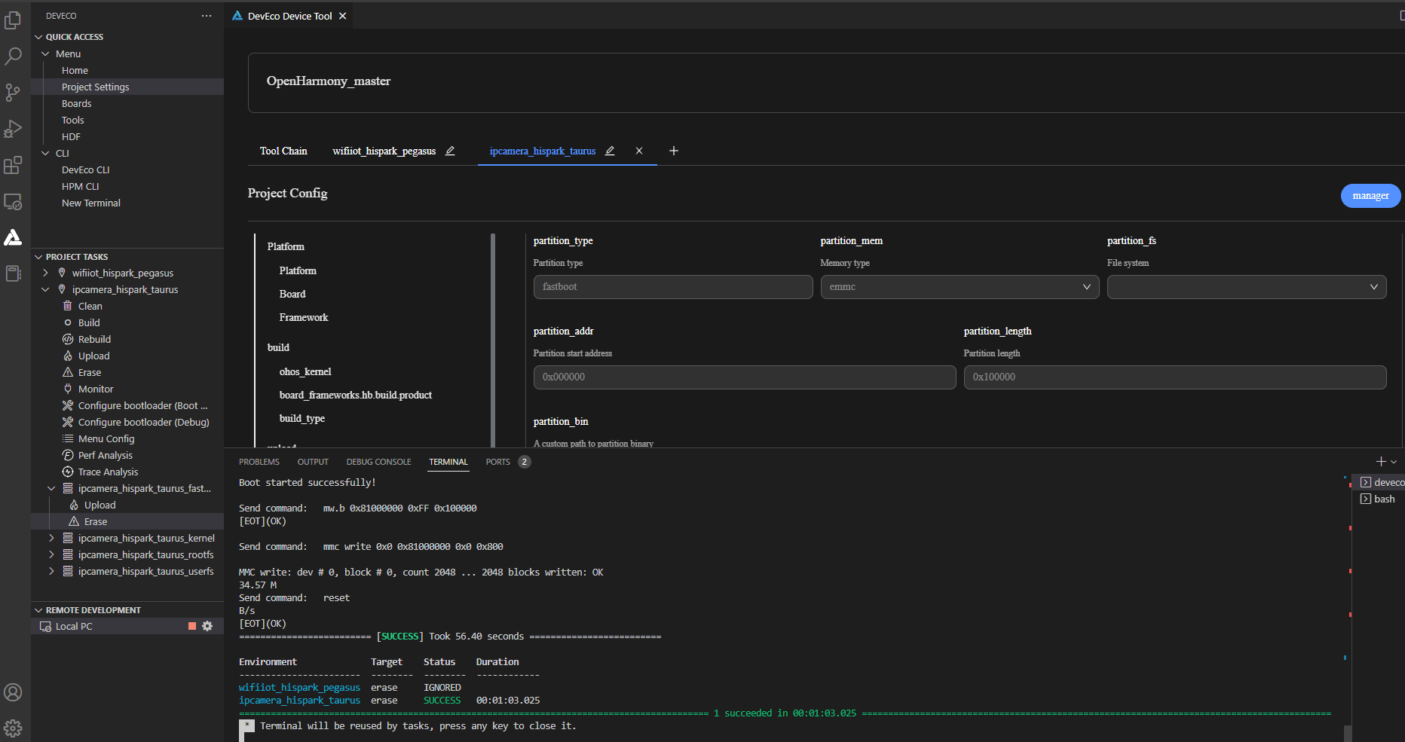Collapse the Menu tree group
This screenshot has width=1405, height=742.
[45, 53]
